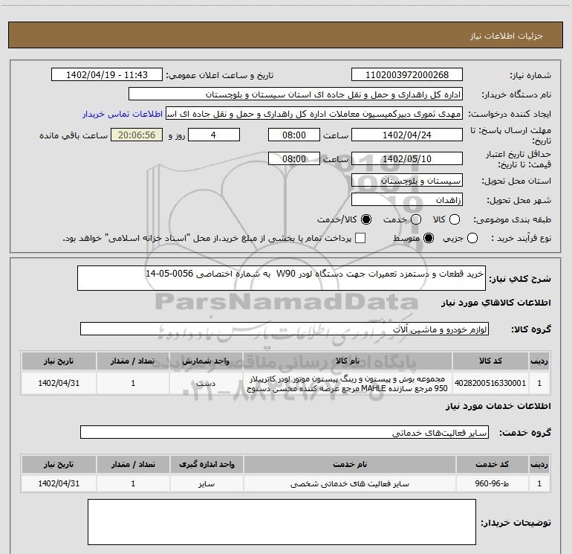Toggle Islamic treasury bonds payment checkbox

pos(360,238)
